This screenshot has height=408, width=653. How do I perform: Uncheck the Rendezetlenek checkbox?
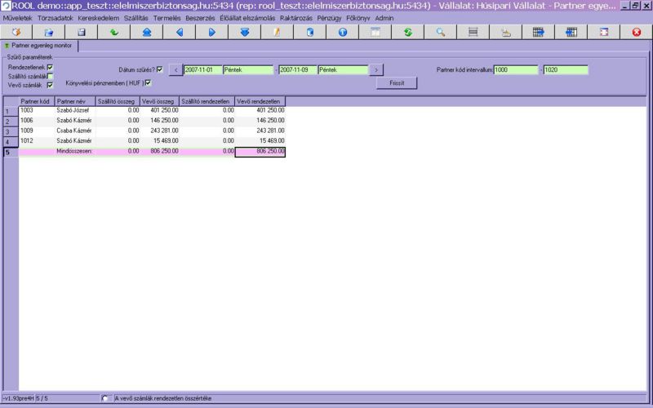pyautogui.click(x=50, y=68)
